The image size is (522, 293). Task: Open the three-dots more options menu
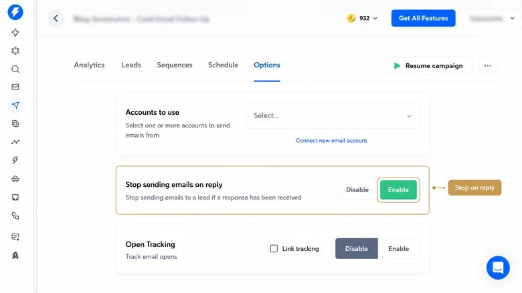[488, 65]
